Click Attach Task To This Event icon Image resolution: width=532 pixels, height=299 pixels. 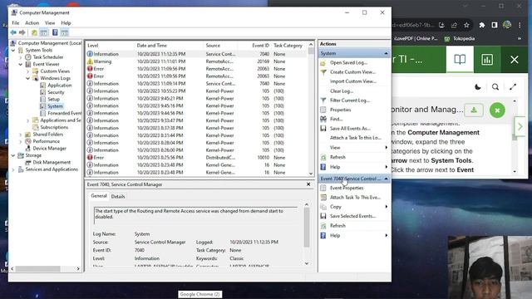323,198
